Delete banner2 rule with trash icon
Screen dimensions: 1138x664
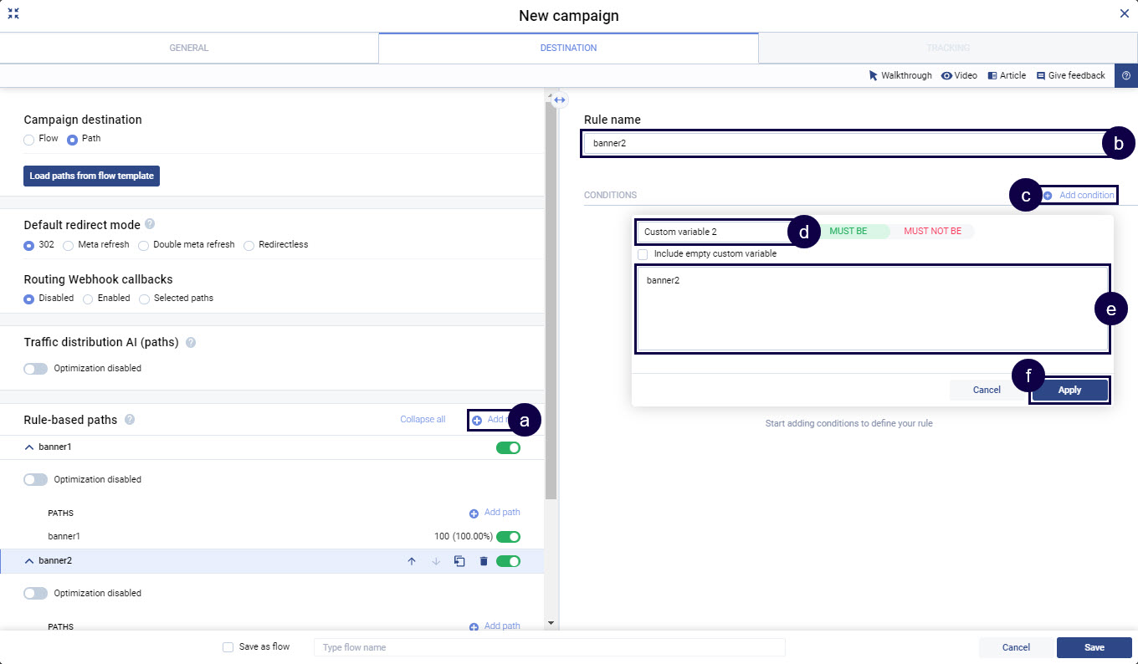[x=484, y=561]
